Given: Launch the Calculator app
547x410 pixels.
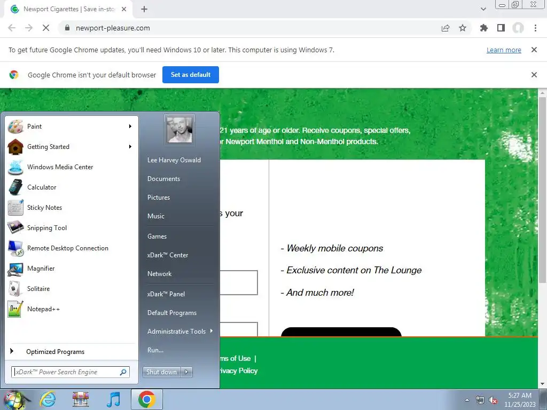Looking at the screenshot, I should (x=72, y=187).
